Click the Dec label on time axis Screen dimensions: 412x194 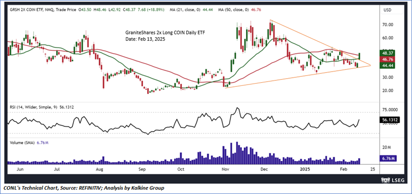pos(264,168)
